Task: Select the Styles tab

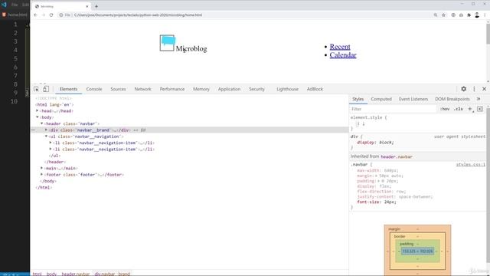Action: click(358, 99)
